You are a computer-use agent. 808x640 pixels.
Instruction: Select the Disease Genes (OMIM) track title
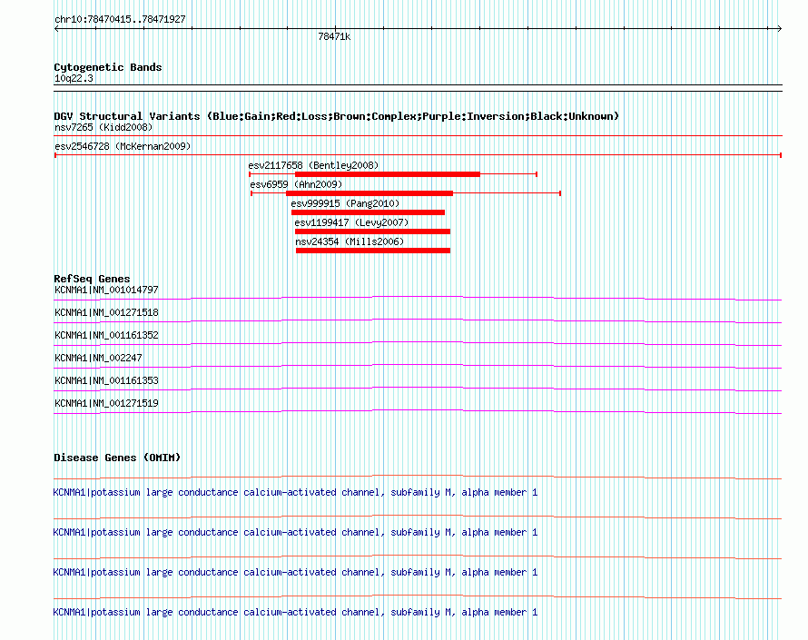coord(117,458)
